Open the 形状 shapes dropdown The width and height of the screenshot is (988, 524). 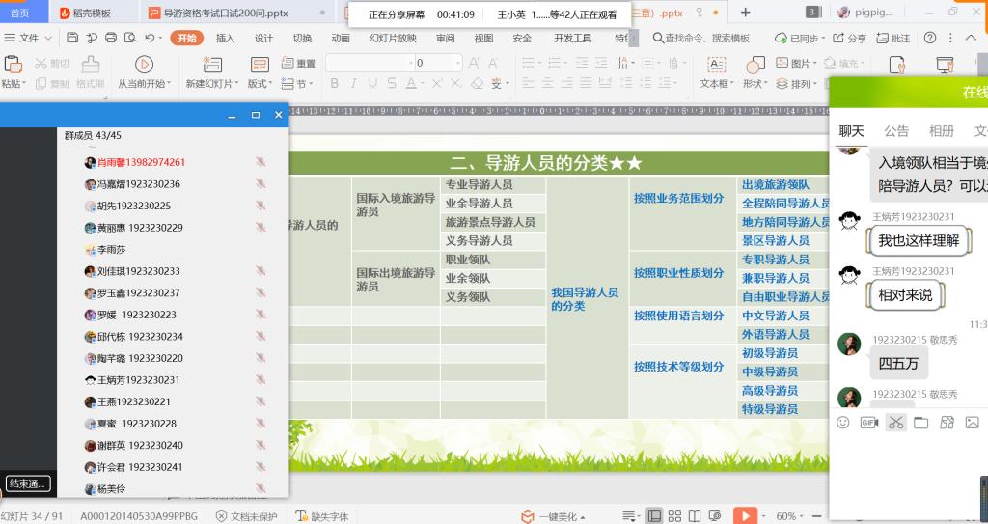[754, 84]
